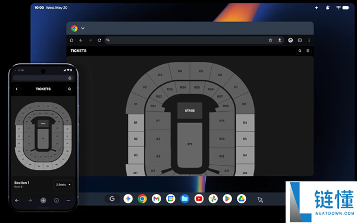Screen dimensions: 357x223
Task: Open Wi-Fi status in the top status bar
Action: [x=339, y=8]
